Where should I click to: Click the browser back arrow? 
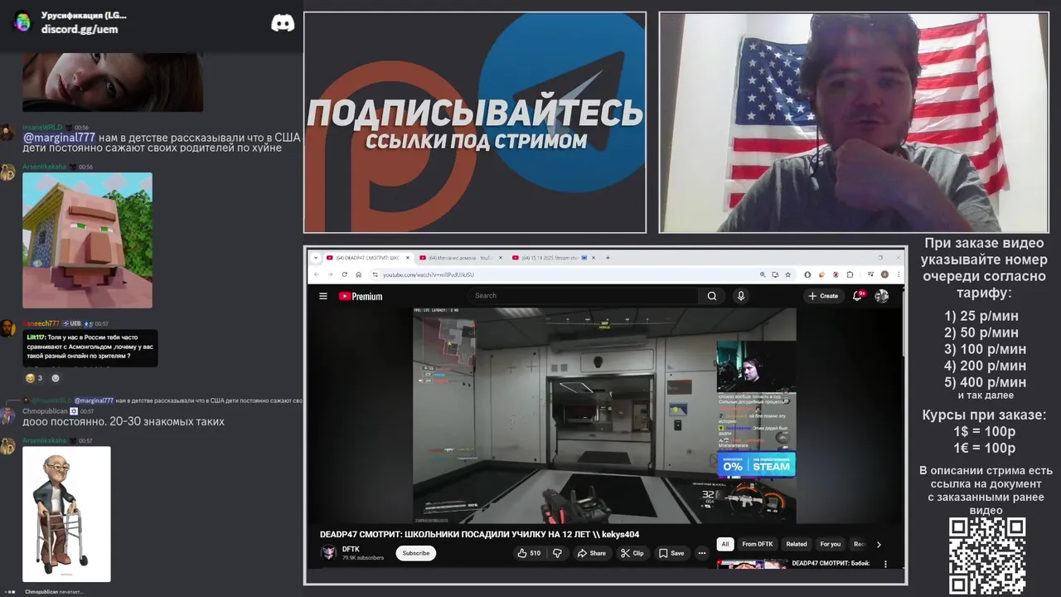click(x=316, y=274)
